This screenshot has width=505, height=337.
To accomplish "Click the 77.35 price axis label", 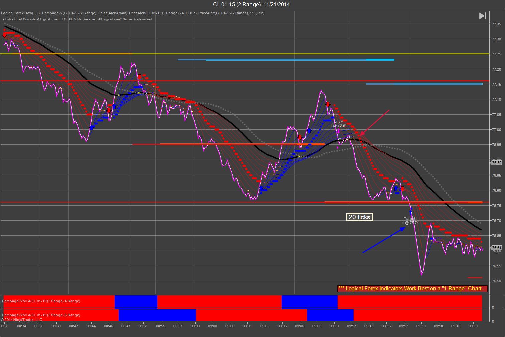I will point(496,24).
